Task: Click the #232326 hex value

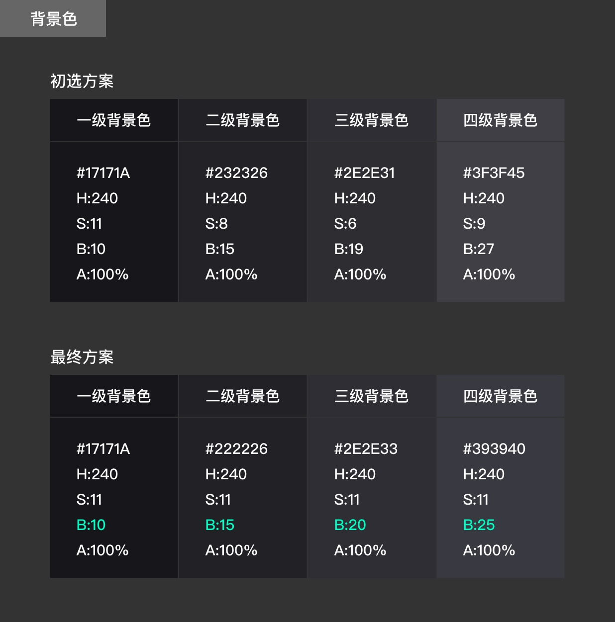Action: coord(236,173)
